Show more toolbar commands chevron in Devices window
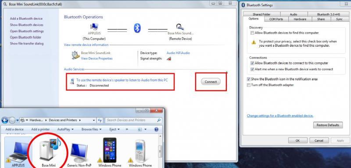Screen dimensions: 351x168 tap(127, 129)
